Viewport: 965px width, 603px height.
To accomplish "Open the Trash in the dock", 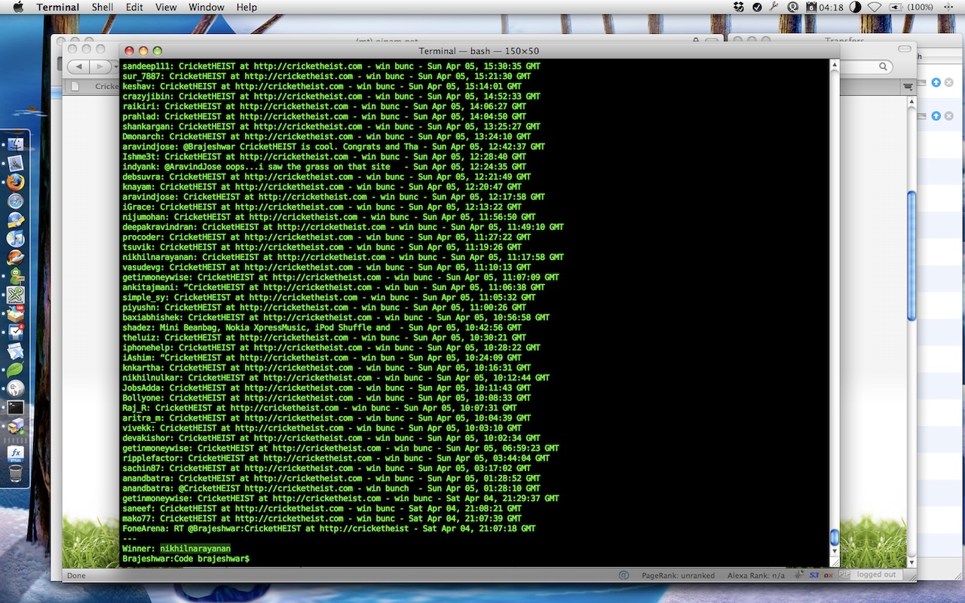I will click(x=15, y=473).
